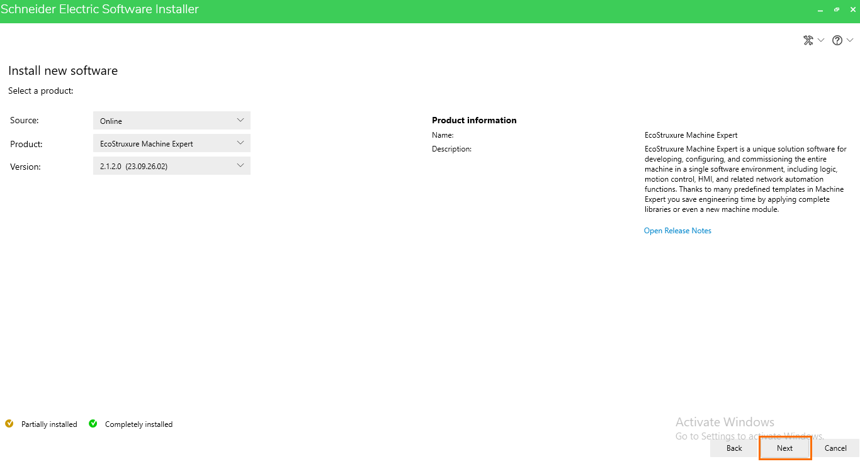Open the Release Notes link
The image size is (860, 464).
(677, 231)
